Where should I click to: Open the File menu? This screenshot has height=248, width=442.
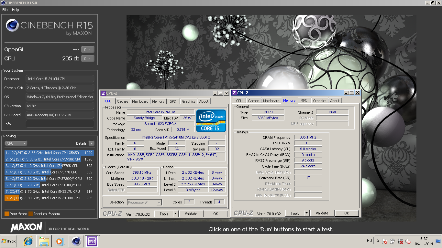click(5, 10)
